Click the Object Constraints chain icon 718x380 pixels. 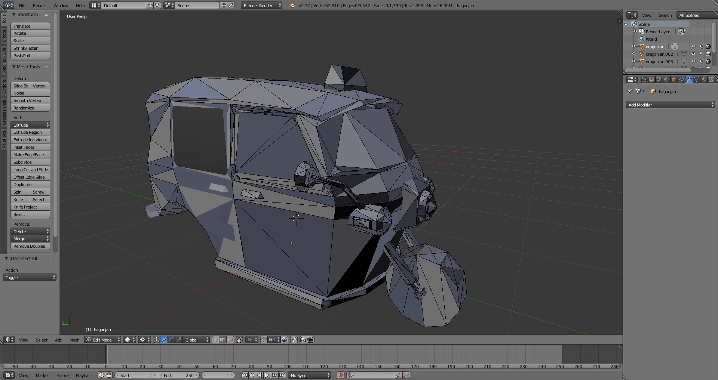pyautogui.click(x=681, y=80)
